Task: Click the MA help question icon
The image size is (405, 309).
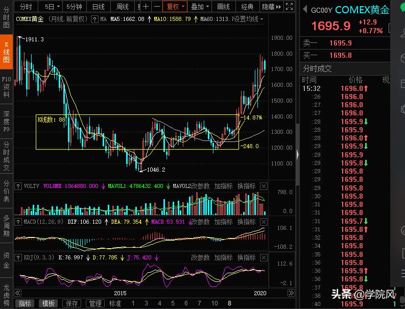Action: tap(94, 19)
